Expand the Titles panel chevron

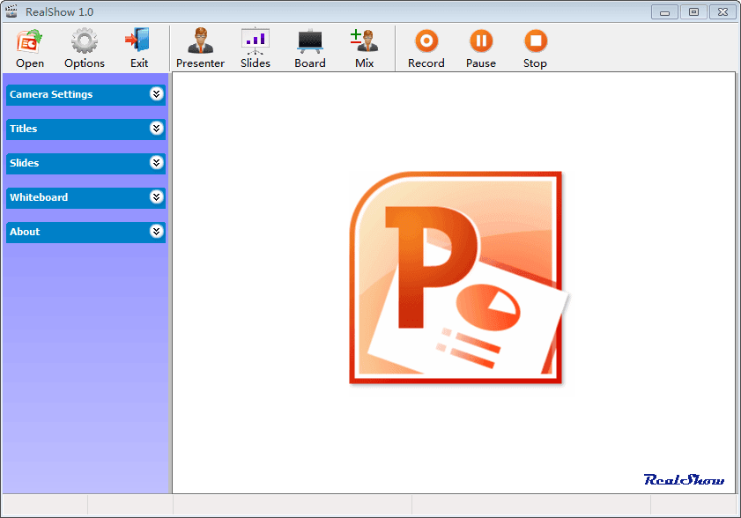click(157, 128)
